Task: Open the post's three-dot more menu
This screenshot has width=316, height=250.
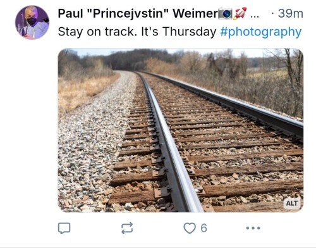Action: point(253,228)
